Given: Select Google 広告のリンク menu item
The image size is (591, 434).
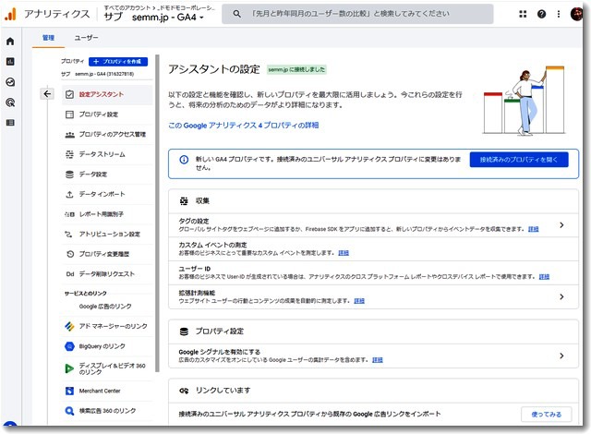Looking at the screenshot, I should coord(107,307).
